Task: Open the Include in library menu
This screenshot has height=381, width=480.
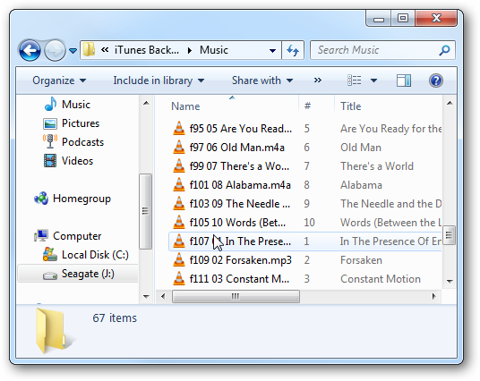Action: click(159, 80)
